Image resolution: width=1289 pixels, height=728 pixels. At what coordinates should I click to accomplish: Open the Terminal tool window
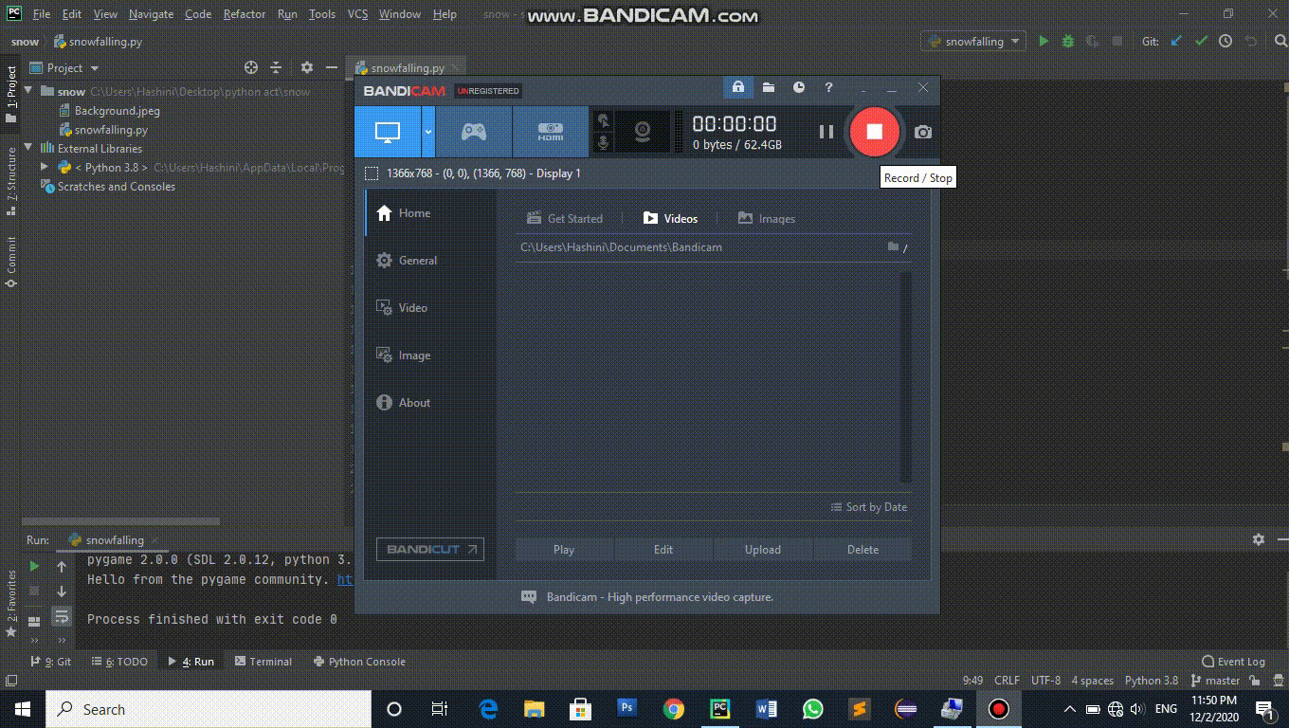click(x=263, y=662)
